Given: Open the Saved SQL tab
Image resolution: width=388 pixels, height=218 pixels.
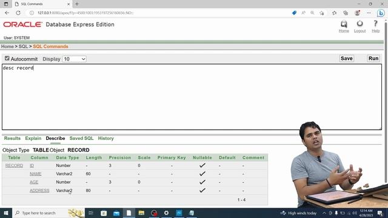Looking at the screenshot, I should coord(81,138).
